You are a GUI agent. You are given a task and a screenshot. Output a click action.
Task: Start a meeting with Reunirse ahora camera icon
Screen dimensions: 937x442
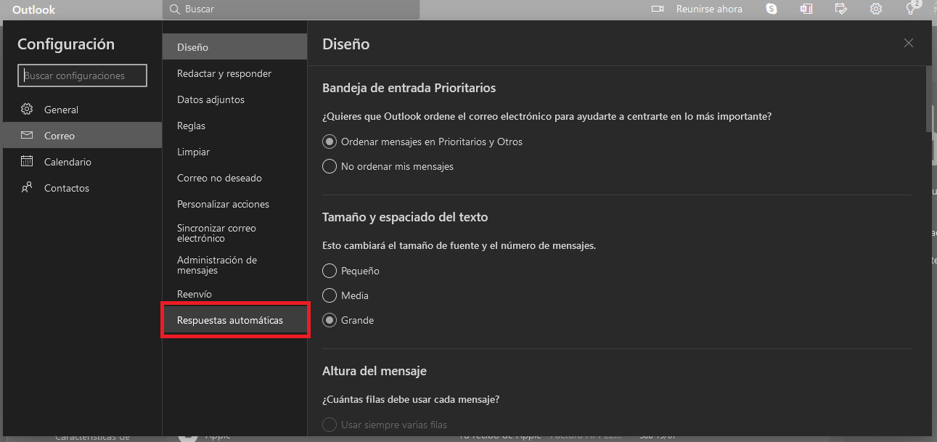(x=658, y=9)
